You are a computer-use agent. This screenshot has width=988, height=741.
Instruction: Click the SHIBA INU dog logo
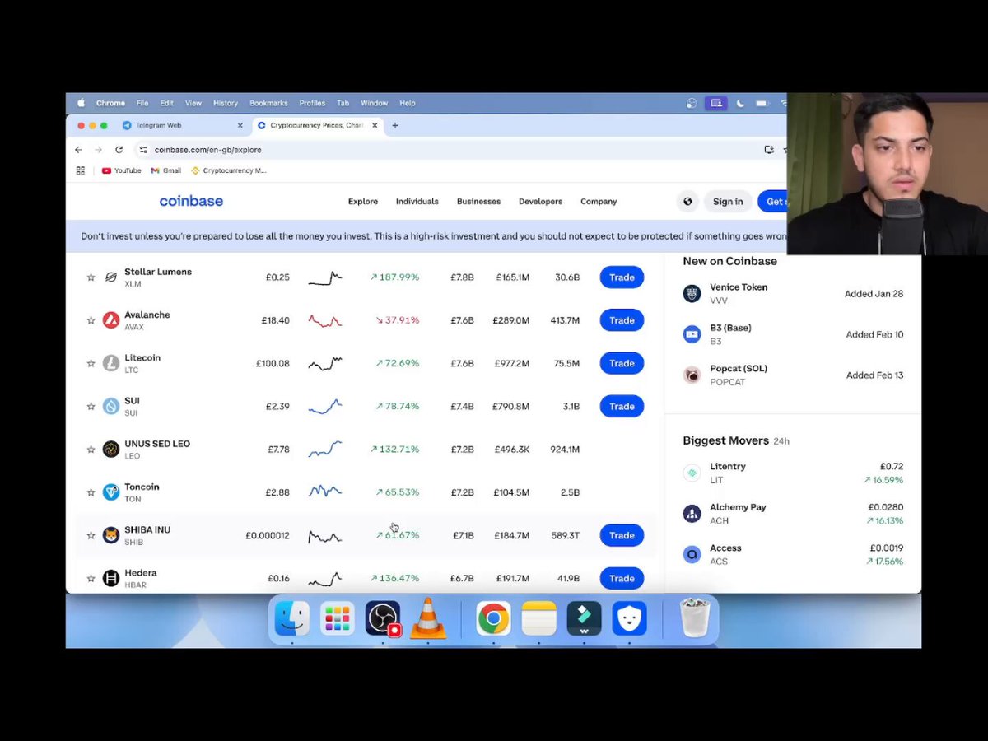click(x=111, y=535)
